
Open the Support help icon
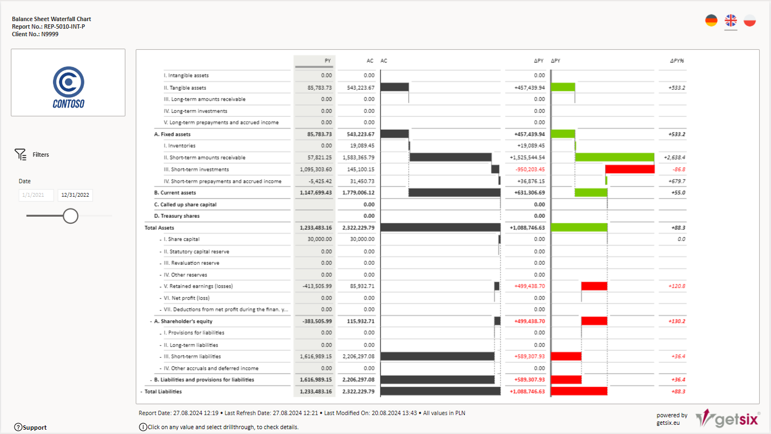click(18, 427)
